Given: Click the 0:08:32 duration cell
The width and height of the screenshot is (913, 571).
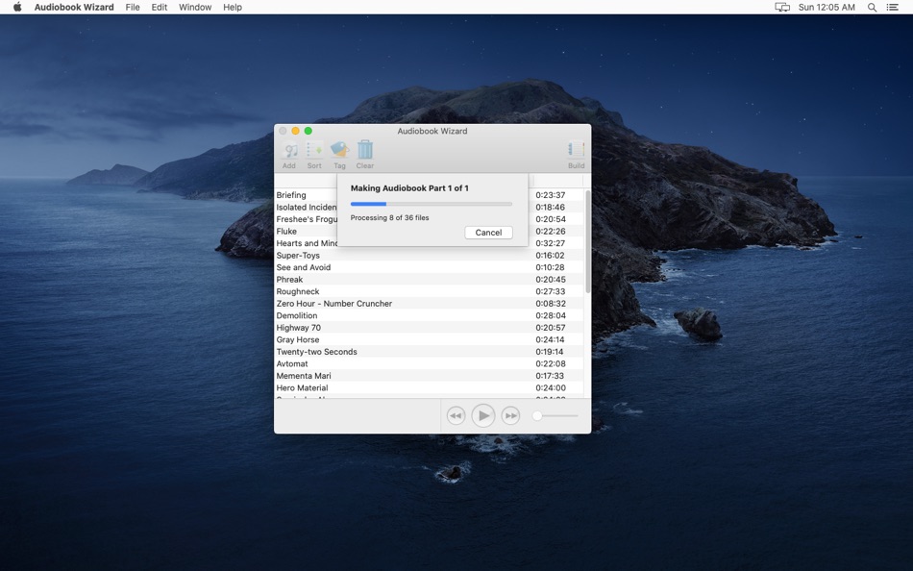Looking at the screenshot, I should point(551,304).
